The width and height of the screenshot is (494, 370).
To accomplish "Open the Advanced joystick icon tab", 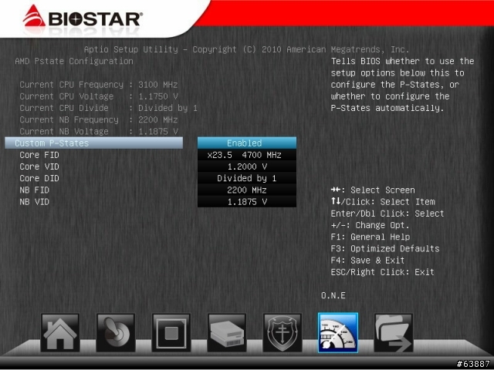I will (116, 332).
